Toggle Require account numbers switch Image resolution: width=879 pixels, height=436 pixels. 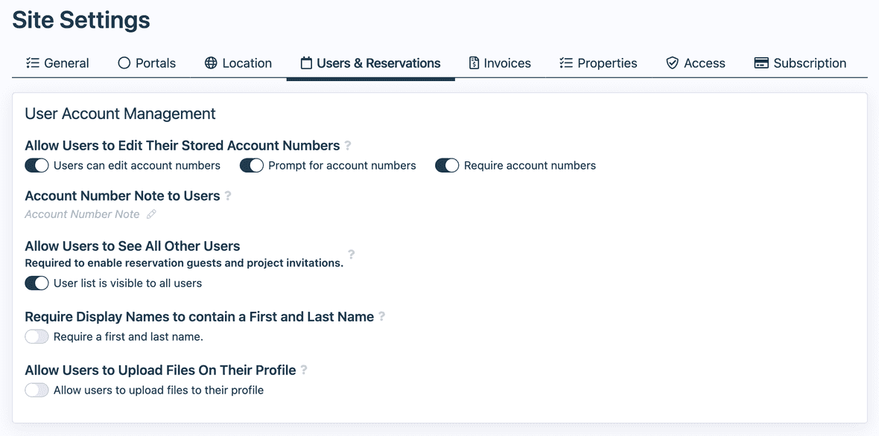tap(447, 165)
